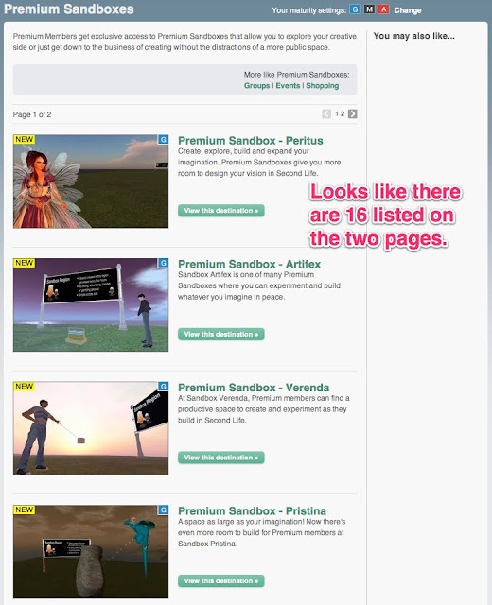Go to next page arrow
Screen dimensions: 492x605
(353, 113)
